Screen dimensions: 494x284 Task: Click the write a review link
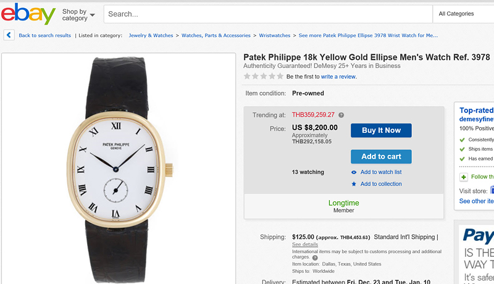coord(338,77)
